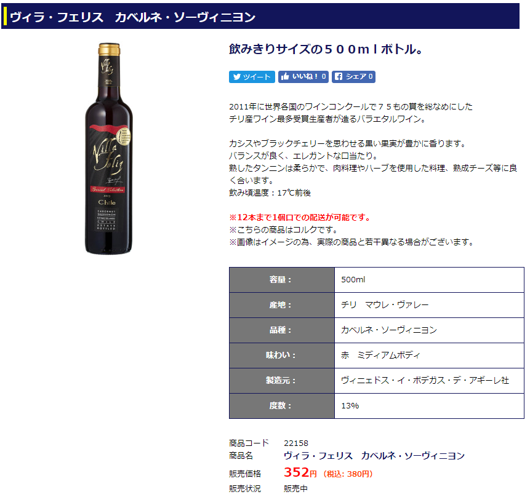
Task: Share the page with シェア button
Action: pyautogui.click(x=353, y=77)
